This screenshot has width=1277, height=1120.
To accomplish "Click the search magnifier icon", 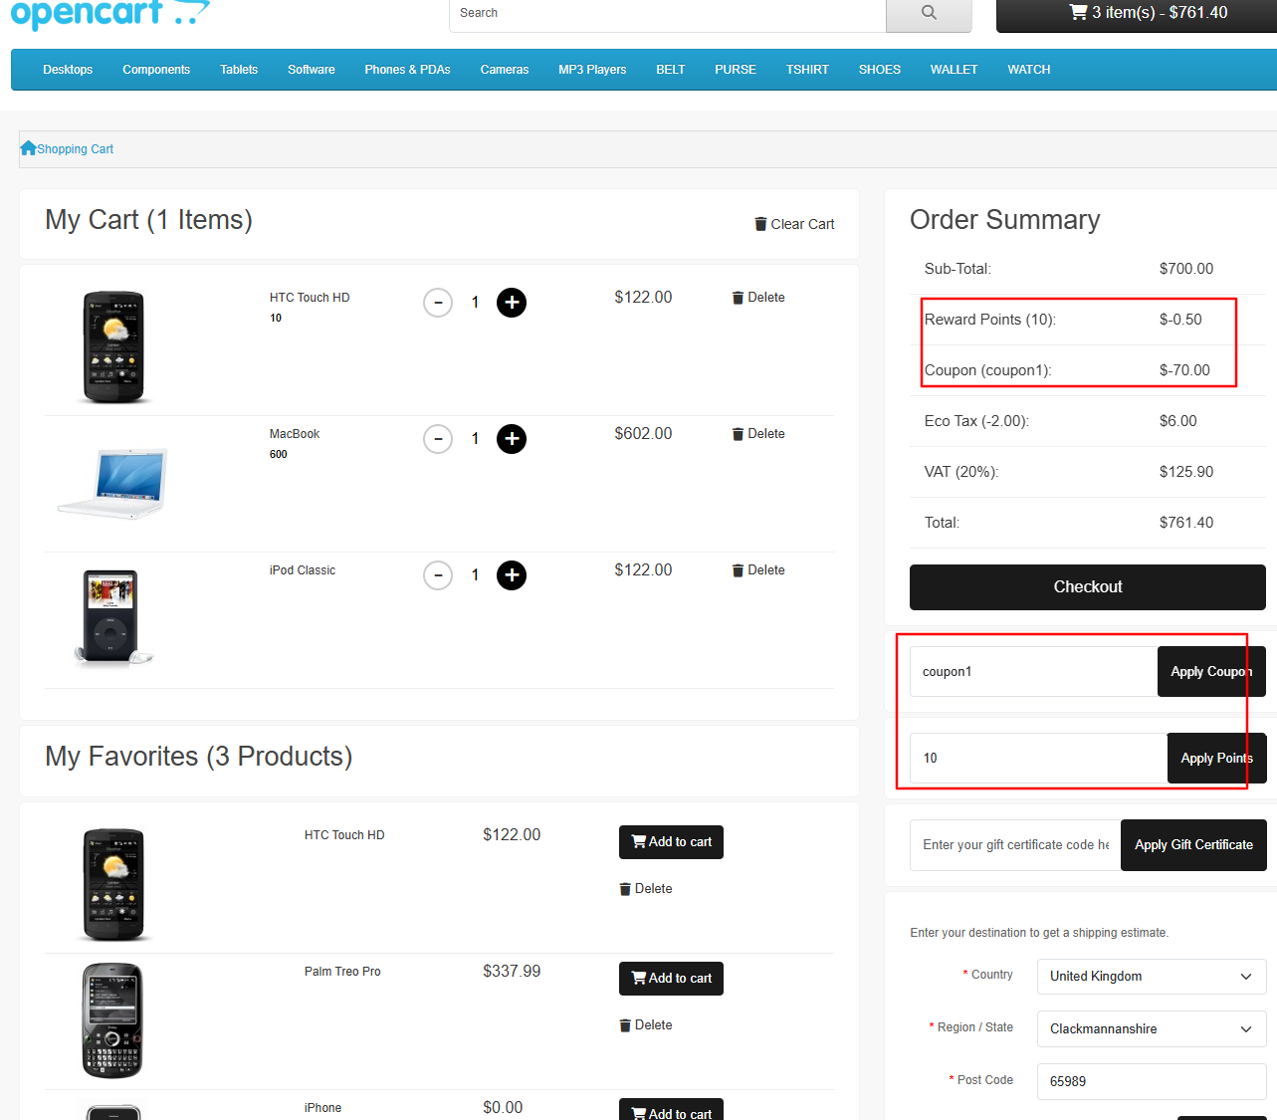I will click(929, 13).
